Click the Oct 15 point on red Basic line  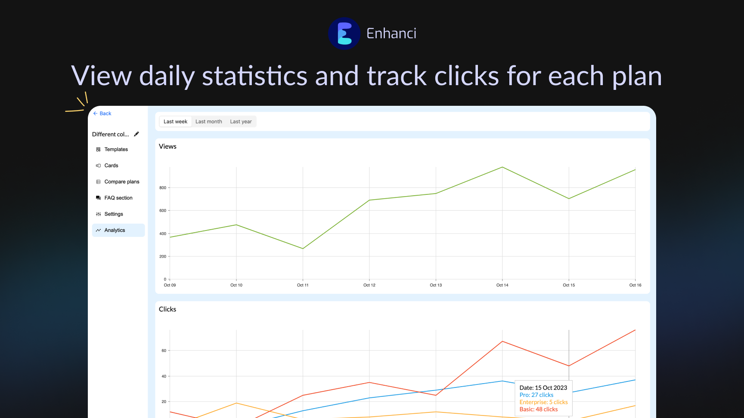click(569, 366)
